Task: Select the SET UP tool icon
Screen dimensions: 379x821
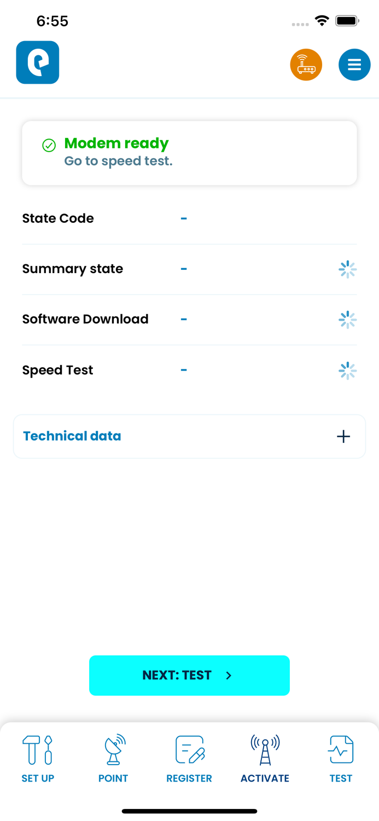Action: pos(38,750)
